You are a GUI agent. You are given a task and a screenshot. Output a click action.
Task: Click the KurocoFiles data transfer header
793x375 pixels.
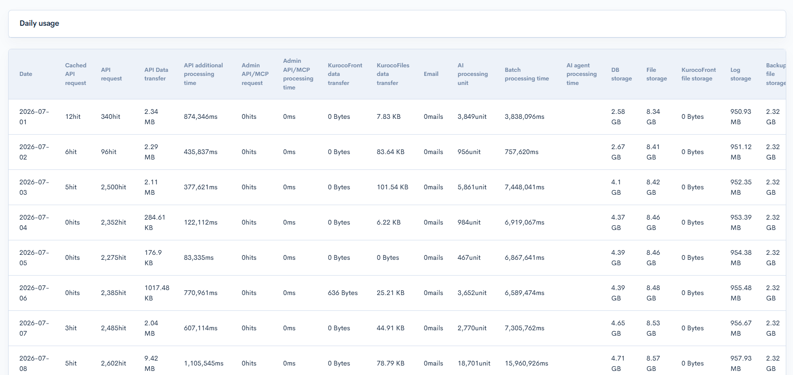[393, 74]
